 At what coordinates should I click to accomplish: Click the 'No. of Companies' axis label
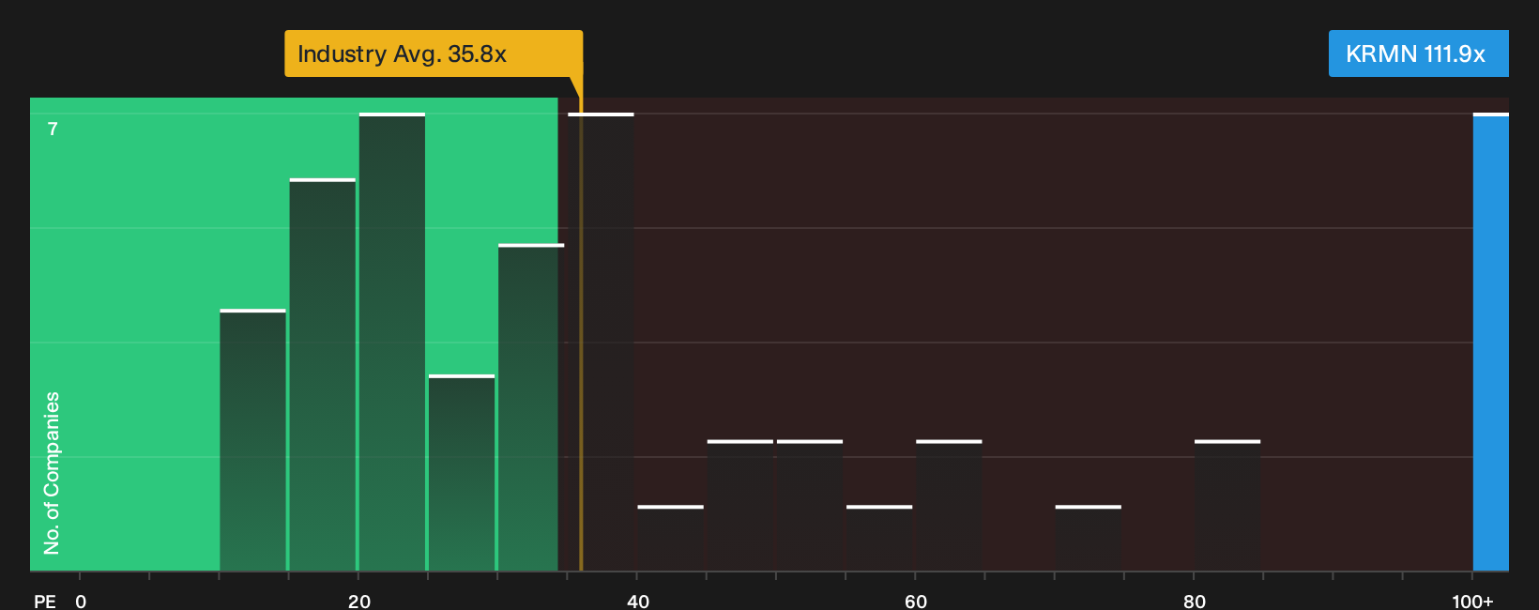point(52,473)
